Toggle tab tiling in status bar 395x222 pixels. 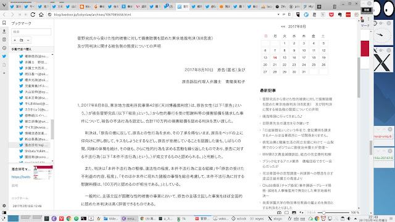click(x=286, y=213)
